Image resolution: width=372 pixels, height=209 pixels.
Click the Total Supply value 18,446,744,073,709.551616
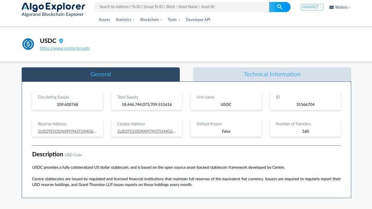point(147,105)
